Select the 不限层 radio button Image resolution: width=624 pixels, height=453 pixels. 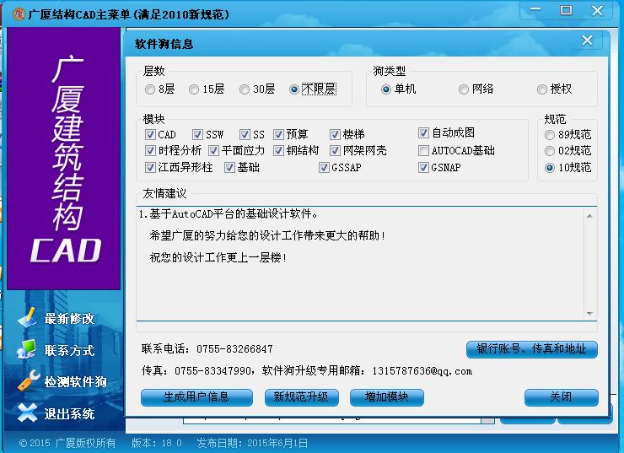(x=294, y=89)
